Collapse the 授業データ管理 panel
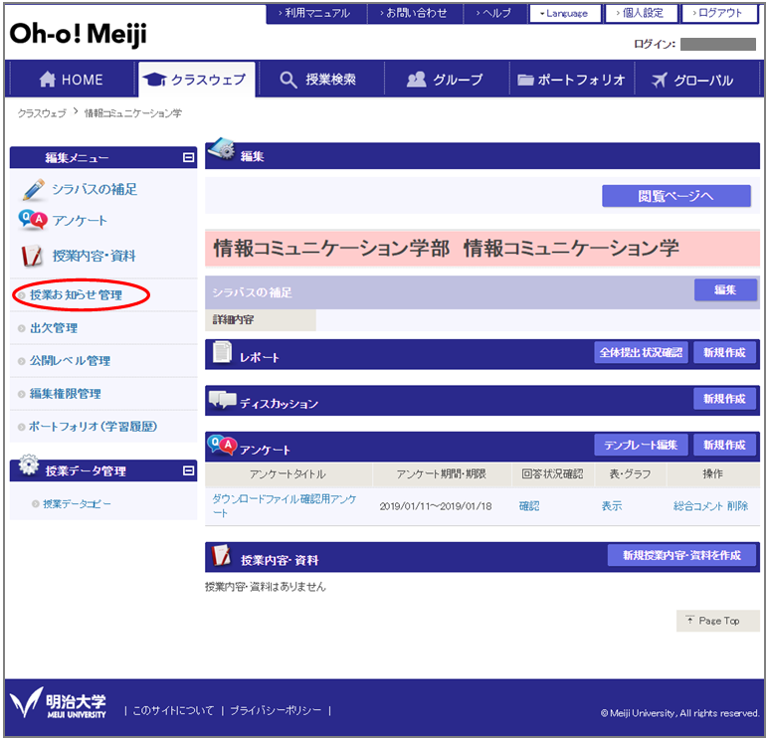Viewport: 770px width, 741px height. click(x=189, y=470)
